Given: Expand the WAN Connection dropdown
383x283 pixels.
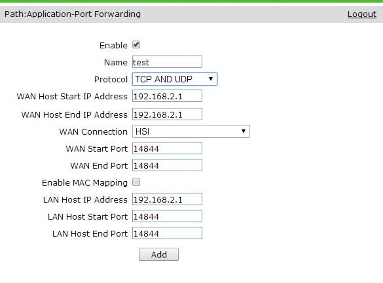Looking at the screenshot, I should point(191,131).
